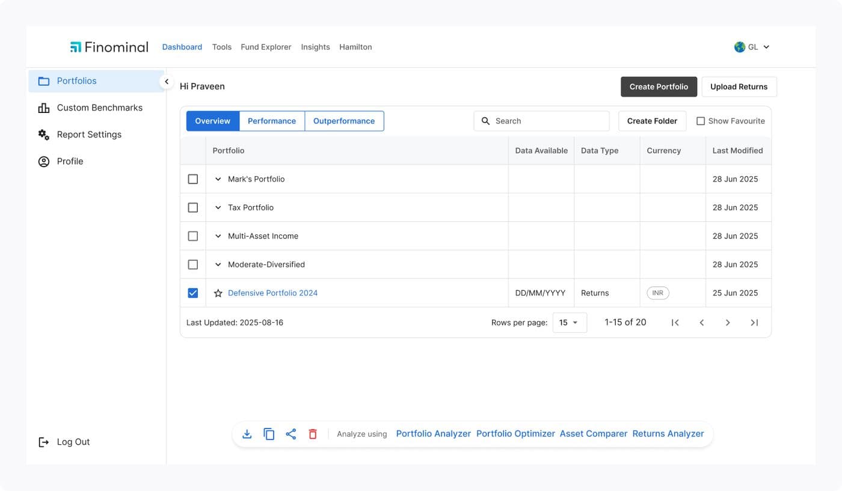
Task: Go to the previous page
Action: tap(701, 323)
